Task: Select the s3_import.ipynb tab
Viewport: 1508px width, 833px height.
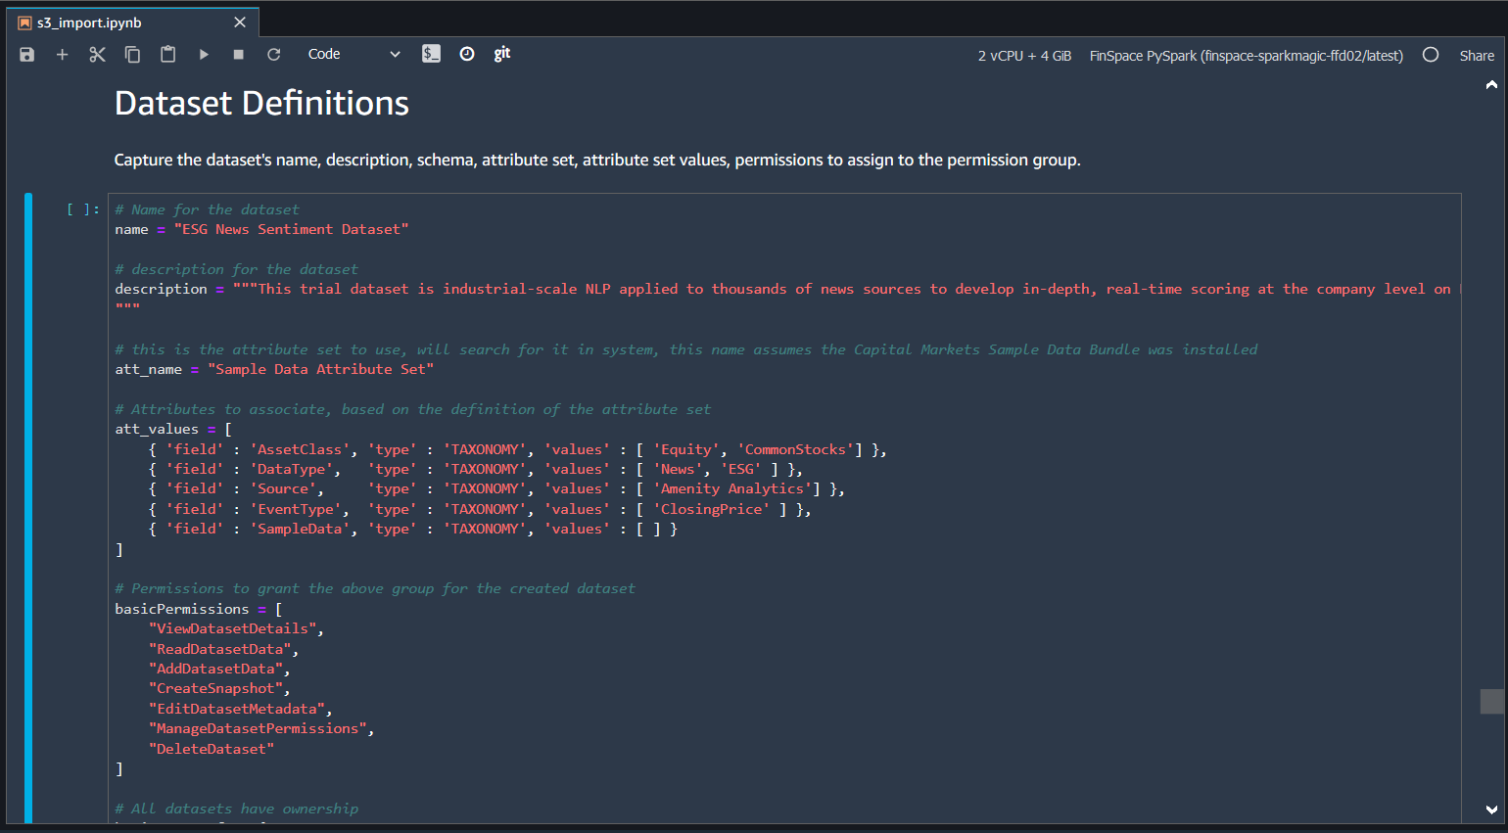Action: point(132,23)
